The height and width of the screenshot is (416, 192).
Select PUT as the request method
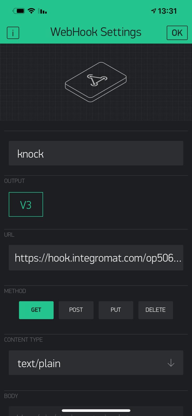pos(116,310)
